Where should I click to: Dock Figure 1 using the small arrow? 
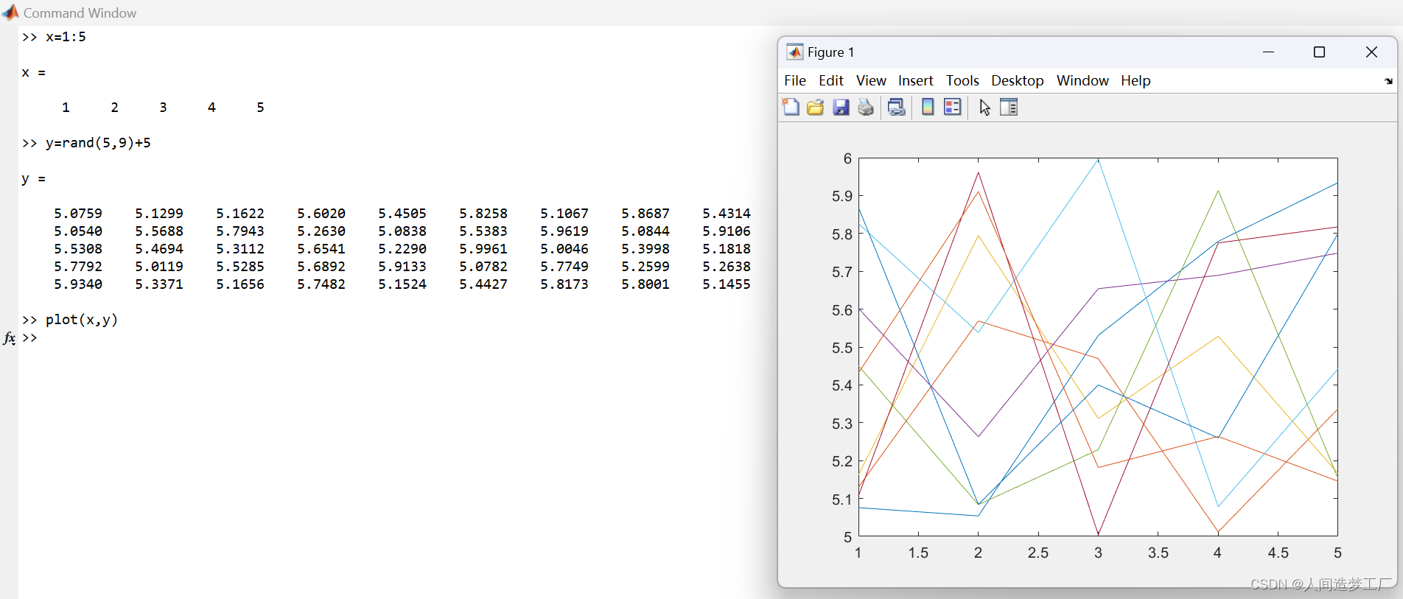(1388, 81)
